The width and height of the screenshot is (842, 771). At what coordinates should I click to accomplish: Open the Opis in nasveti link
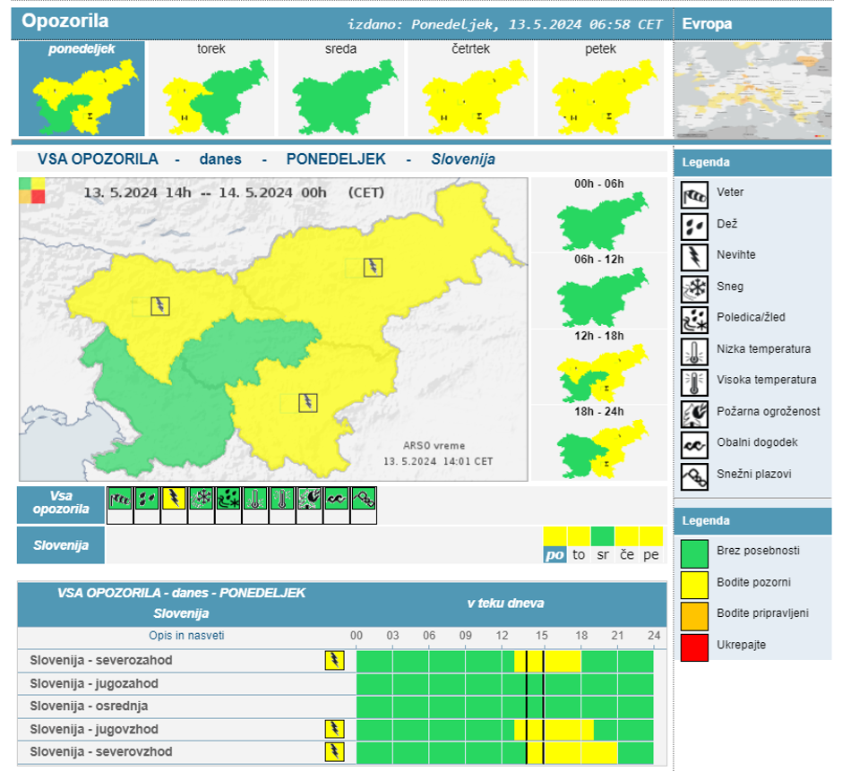[186, 636]
